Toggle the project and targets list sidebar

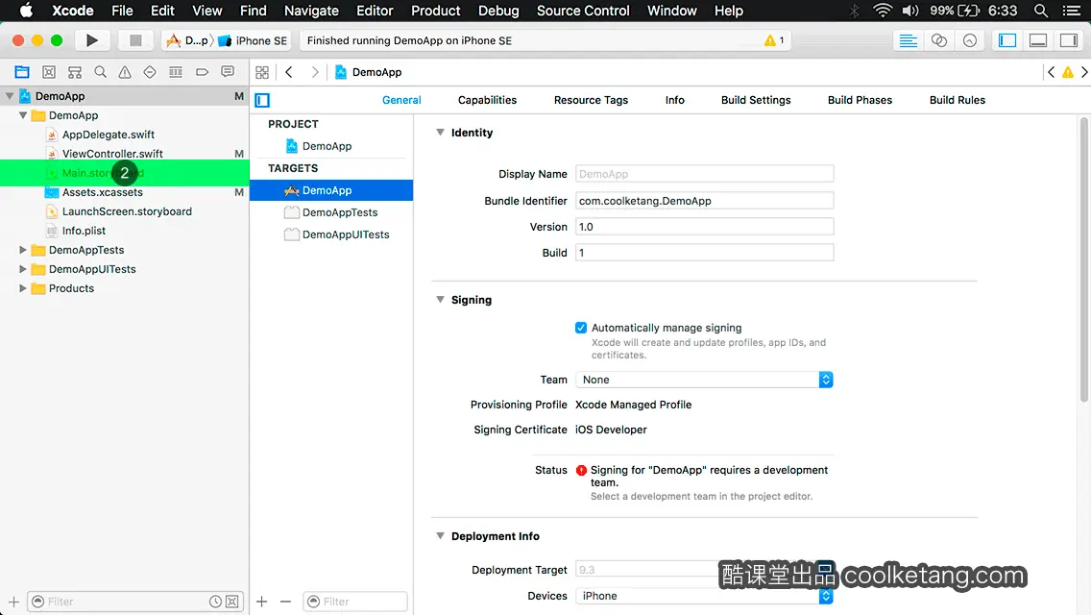tap(262, 100)
